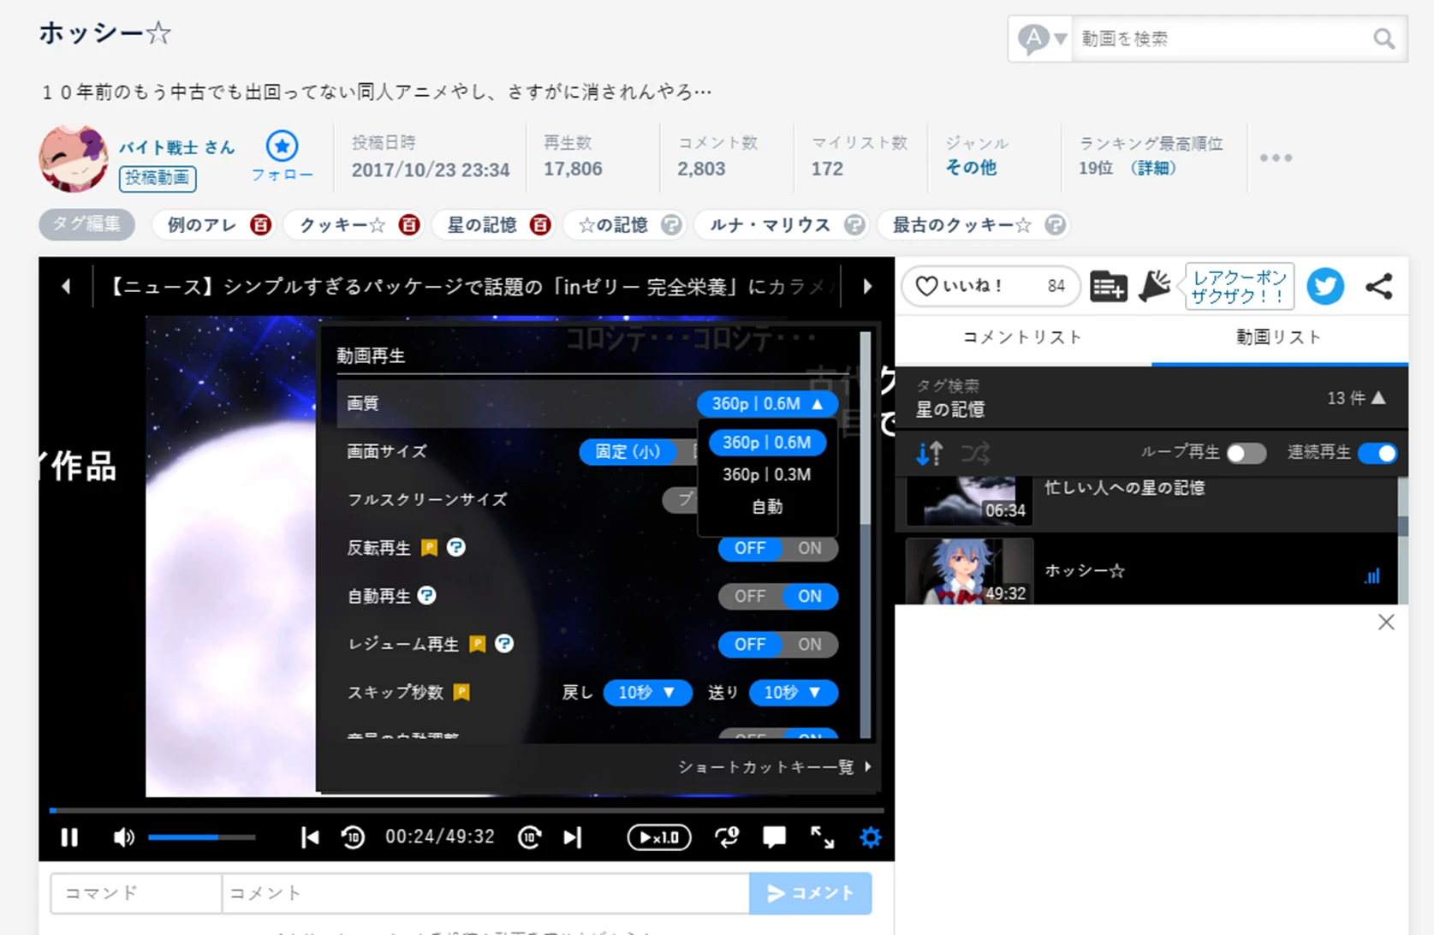Viewport: 1434px width, 935px height.
Task: Select 固定 (小) screen size
Action: (628, 451)
